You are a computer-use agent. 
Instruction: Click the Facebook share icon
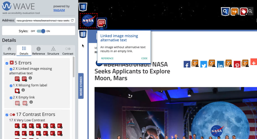point(187,65)
